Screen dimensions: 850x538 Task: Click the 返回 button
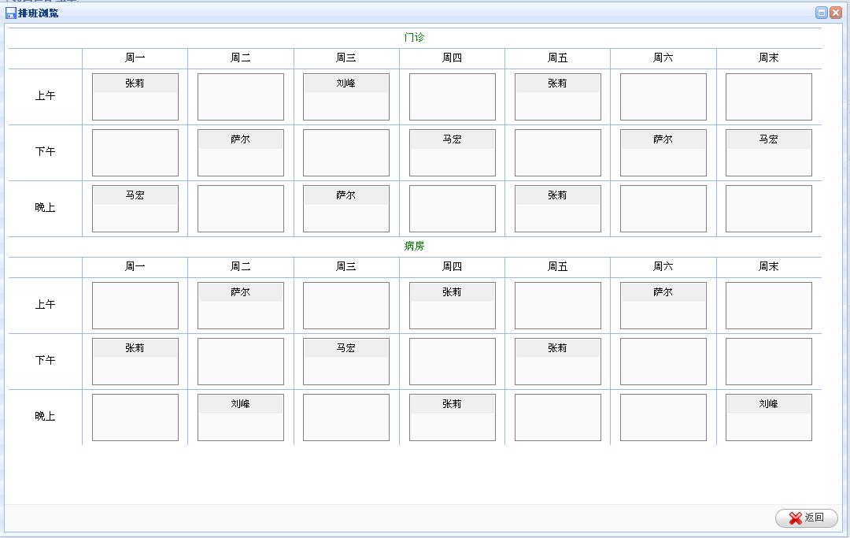point(806,518)
